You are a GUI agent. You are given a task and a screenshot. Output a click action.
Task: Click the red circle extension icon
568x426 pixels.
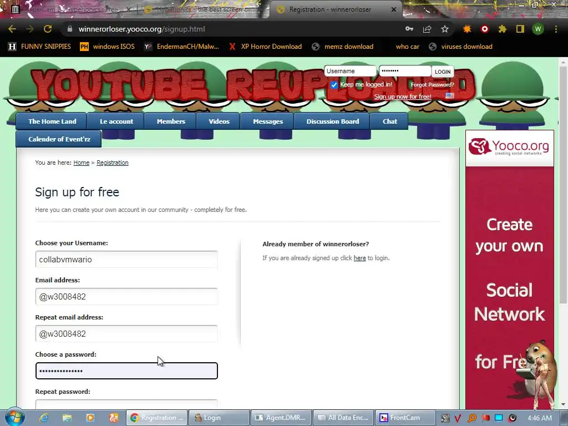(485, 29)
